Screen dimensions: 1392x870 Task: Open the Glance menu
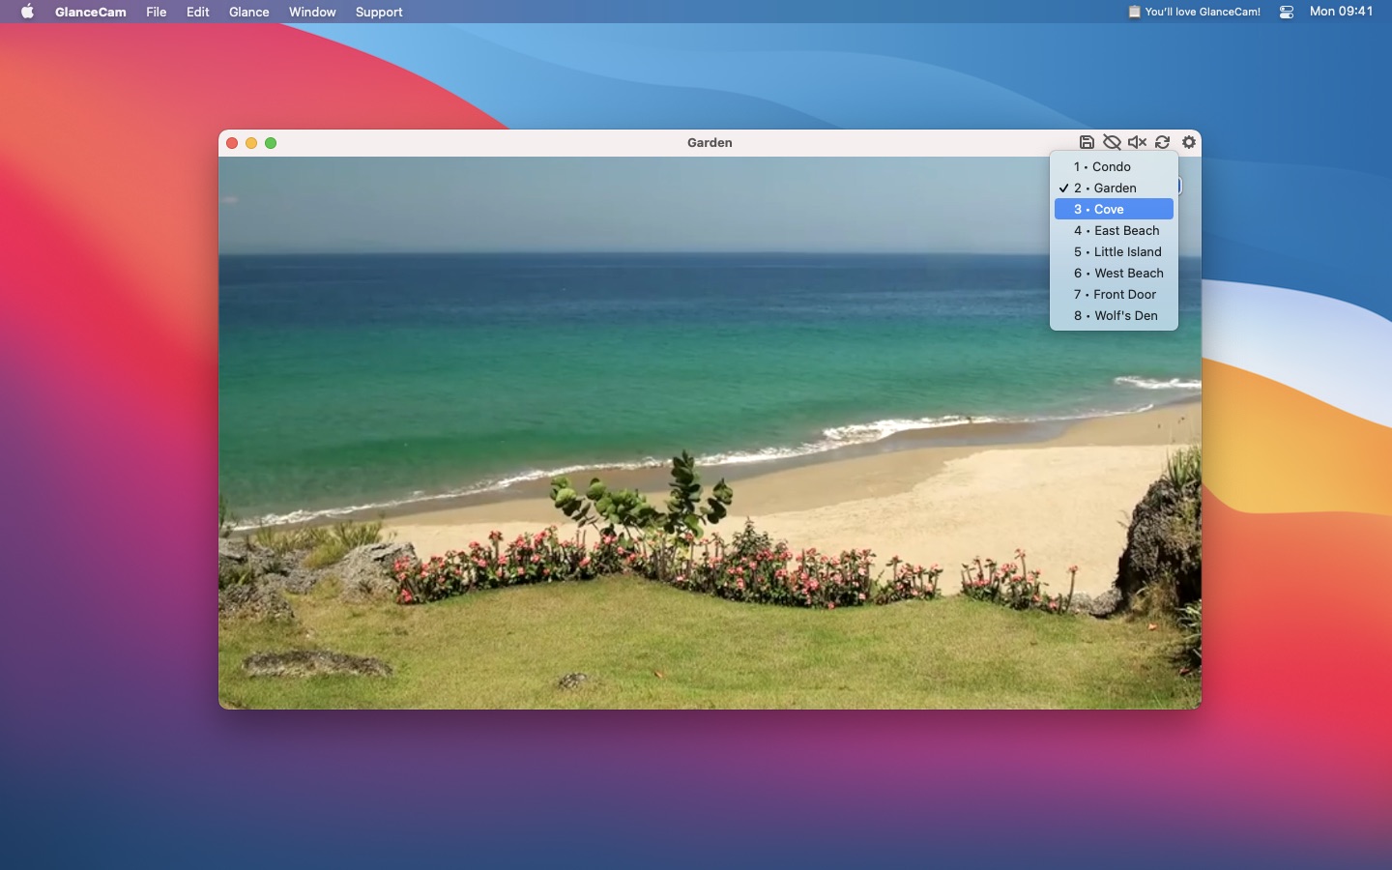coord(249,12)
